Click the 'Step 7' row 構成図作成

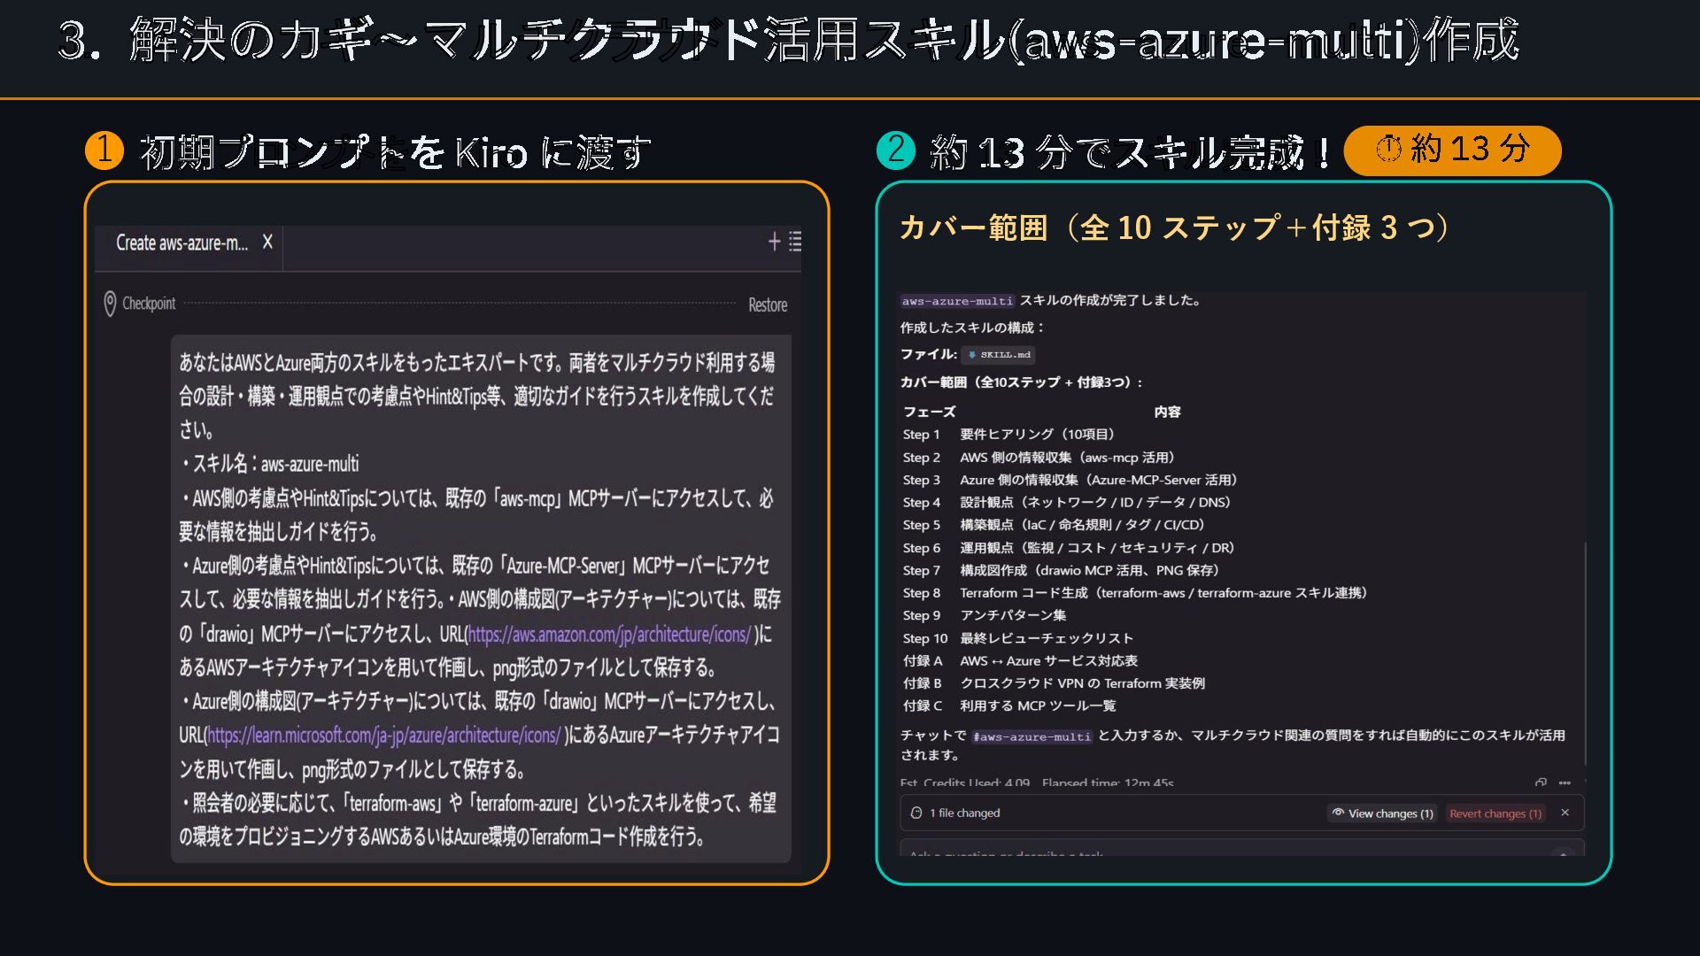click(1061, 571)
